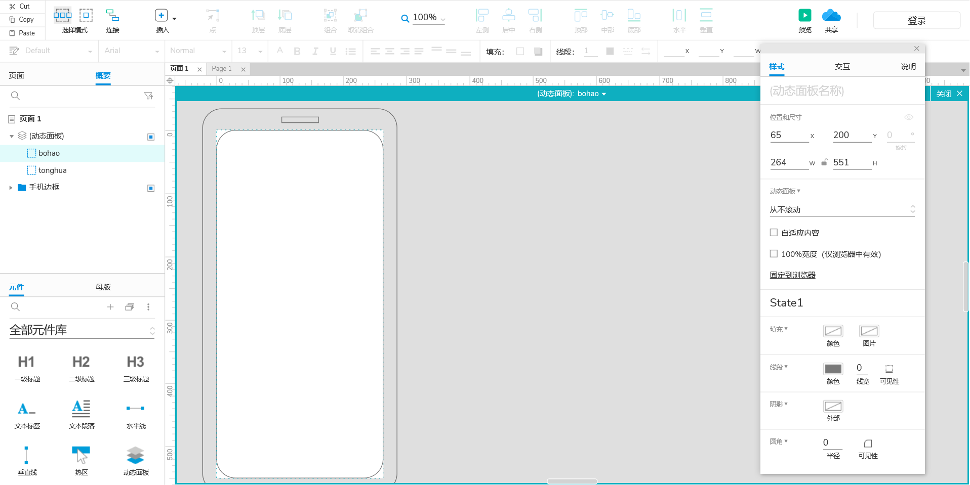
Task: Click the State1 fill color swatch
Action: [833, 331]
